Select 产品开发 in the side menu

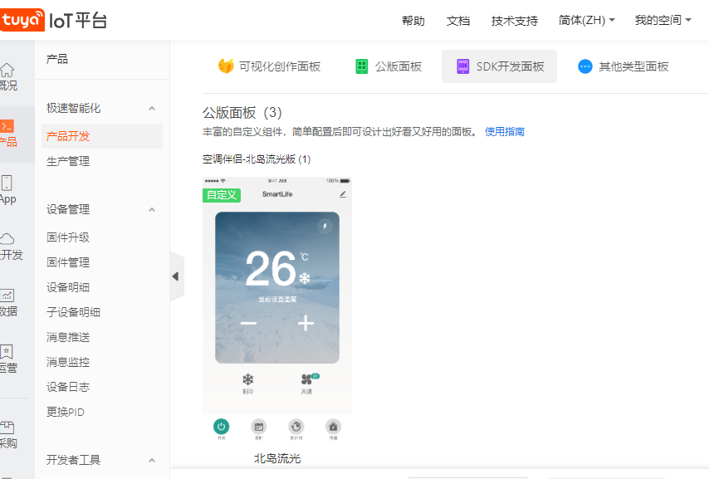click(102, 136)
